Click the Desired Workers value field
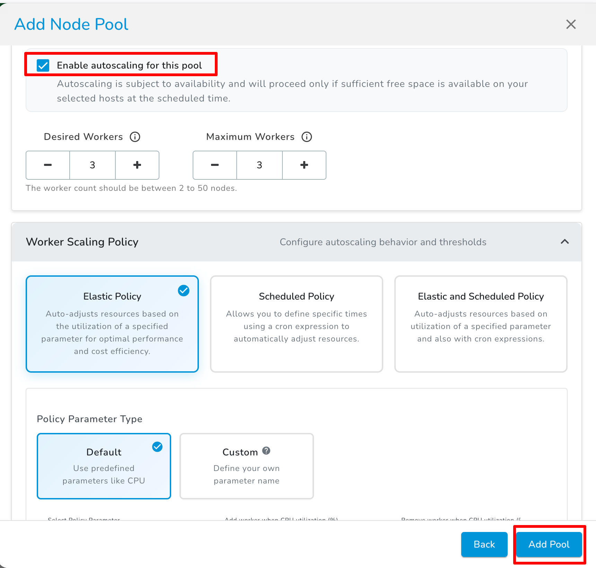The width and height of the screenshot is (596, 568). (93, 165)
